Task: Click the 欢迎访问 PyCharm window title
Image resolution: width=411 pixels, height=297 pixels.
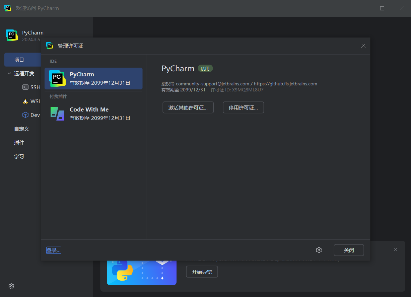Action: pos(38,8)
